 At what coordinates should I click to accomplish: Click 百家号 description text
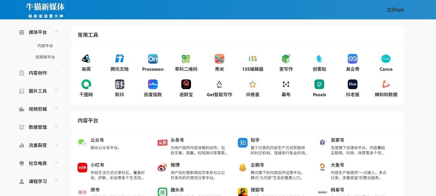click(x=358, y=150)
